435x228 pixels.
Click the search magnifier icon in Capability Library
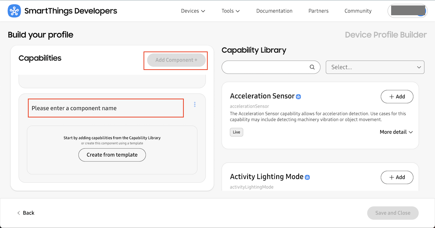click(312, 67)
